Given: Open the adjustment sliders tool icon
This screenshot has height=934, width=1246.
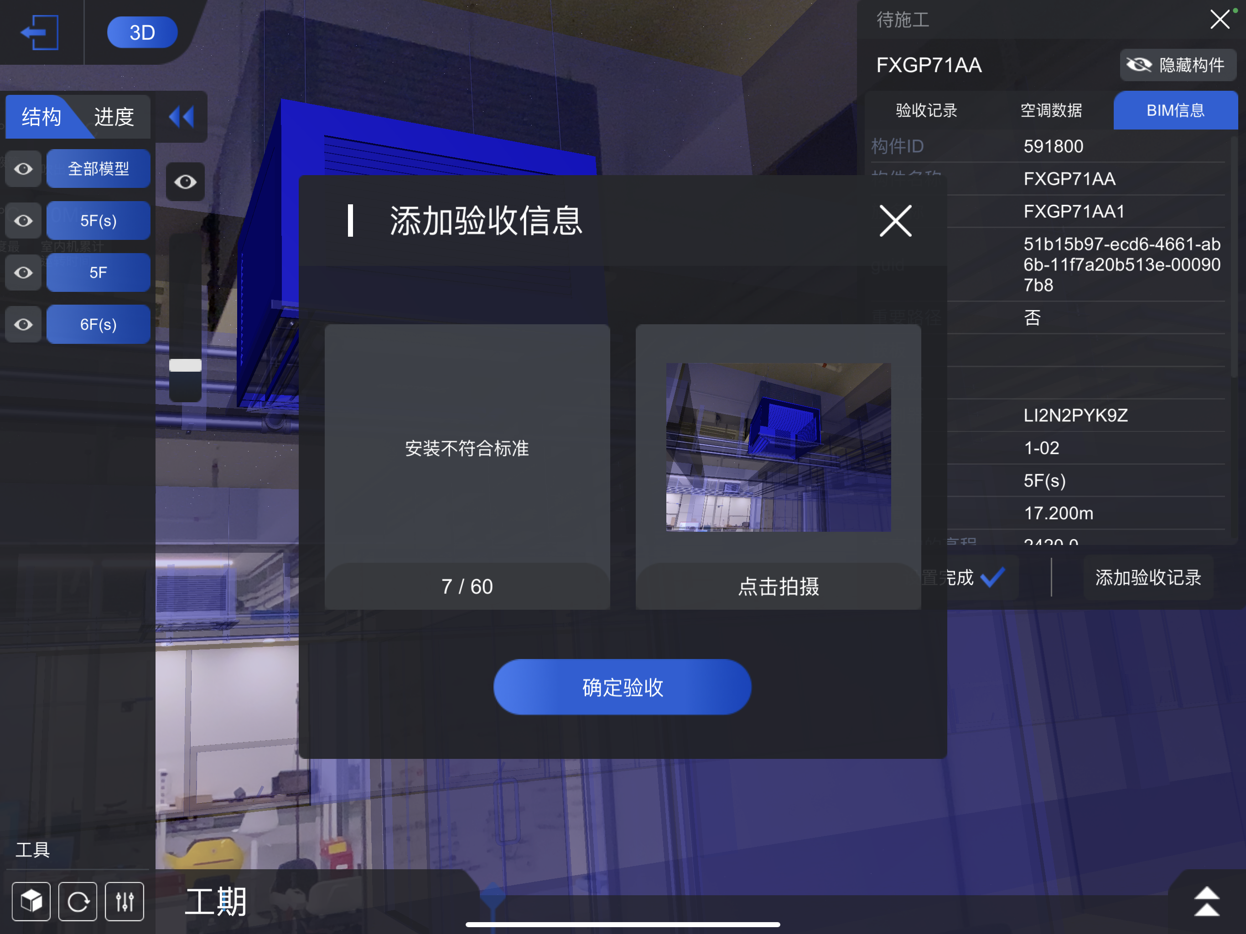Looking at the screenshot, I should [x=125, y=901].
